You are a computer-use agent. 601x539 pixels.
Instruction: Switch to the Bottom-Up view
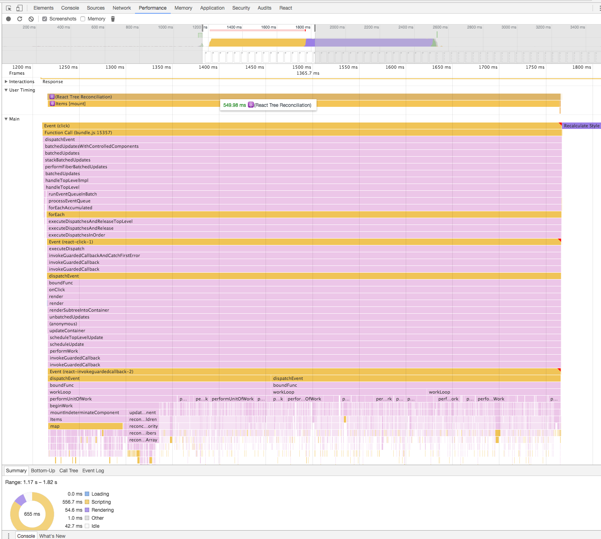[x=43, y=470]
